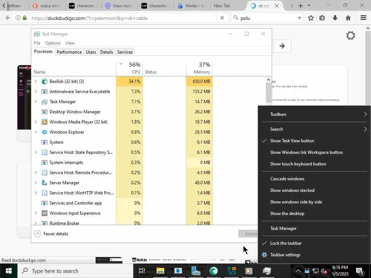Choose Show windows side by side

pos(315,202)
